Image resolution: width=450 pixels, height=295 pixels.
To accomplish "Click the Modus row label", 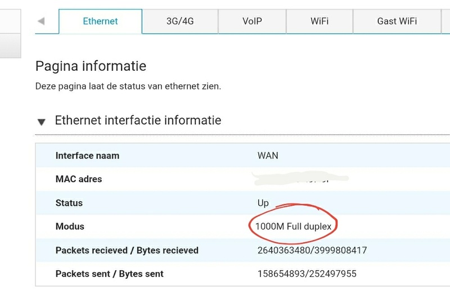I will 70,226.
